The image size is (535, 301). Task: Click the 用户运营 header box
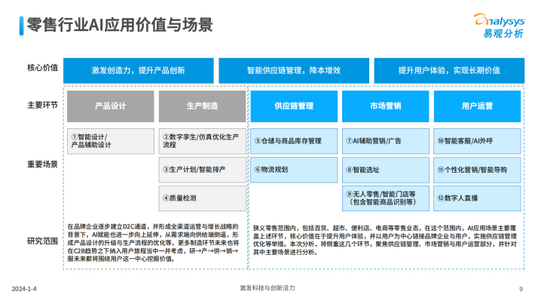477,106
